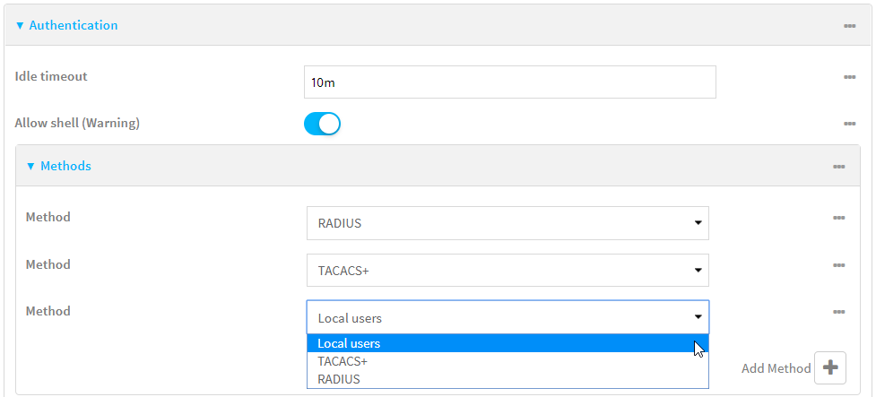876x397 pixels.
Task: Click the Add Method plus button
Action: [829, 368]
